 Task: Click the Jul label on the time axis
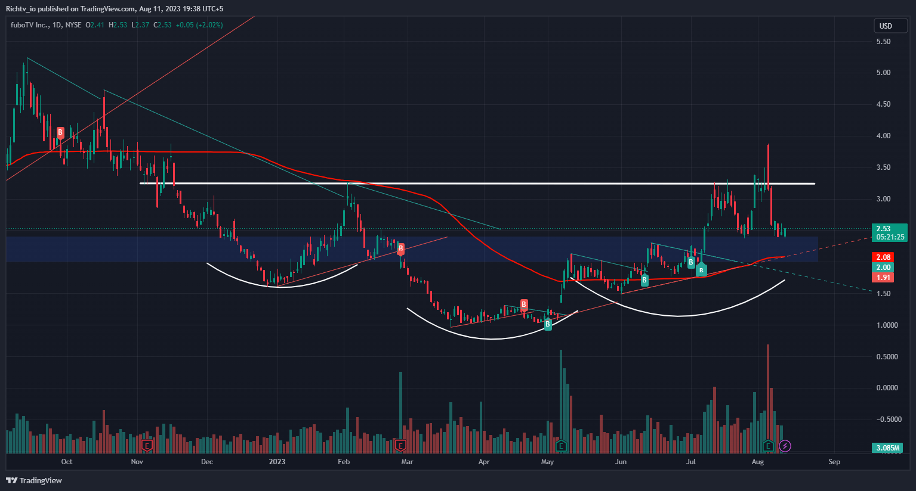click(x=691, y=462)
